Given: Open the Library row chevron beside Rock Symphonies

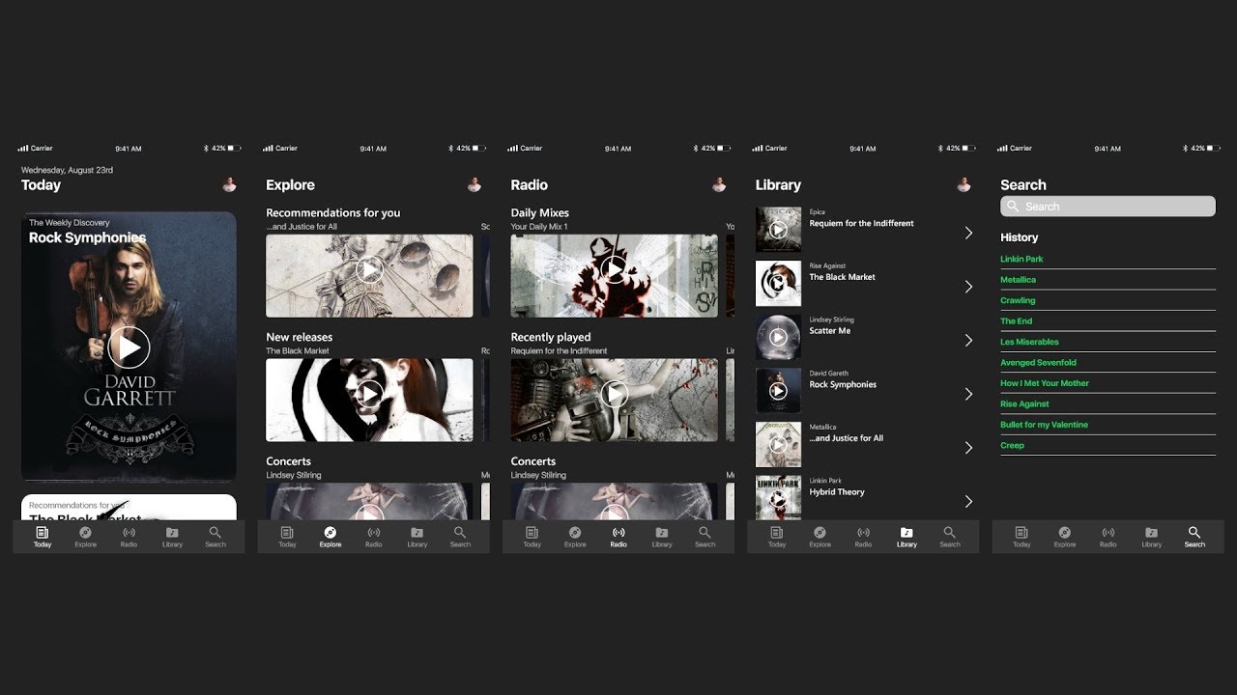Looking at the screenshot, I should [x=968, y=394].
